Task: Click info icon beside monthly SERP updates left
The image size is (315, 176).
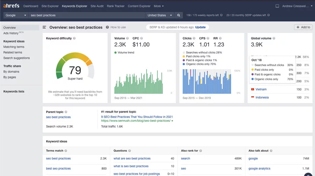Action: point(268,15)
